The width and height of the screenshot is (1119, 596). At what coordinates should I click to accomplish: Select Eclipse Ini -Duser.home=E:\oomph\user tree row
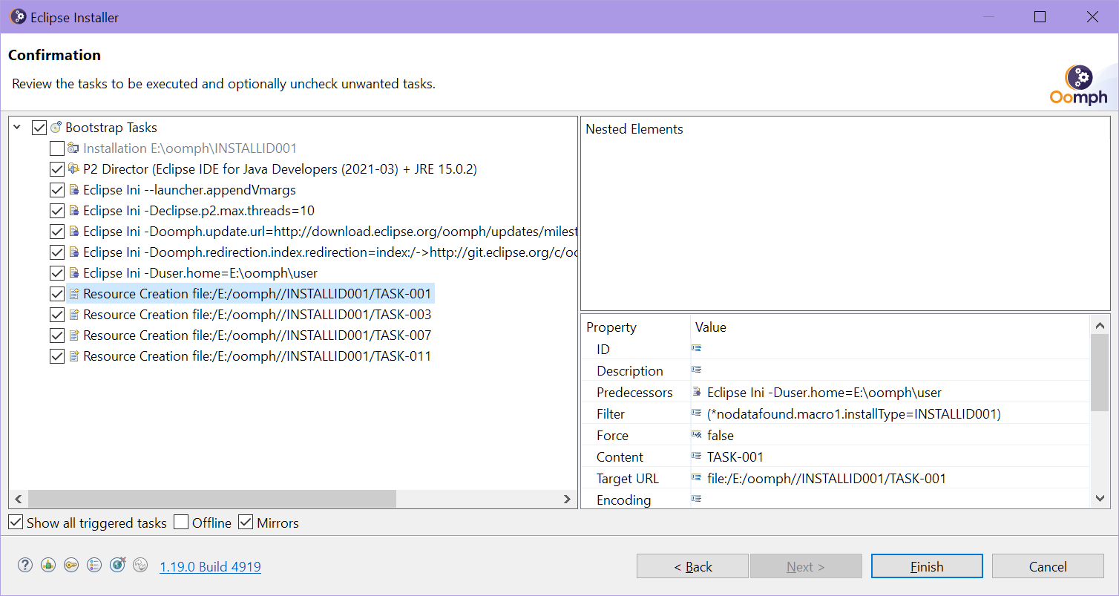click(x=200, y=273)
